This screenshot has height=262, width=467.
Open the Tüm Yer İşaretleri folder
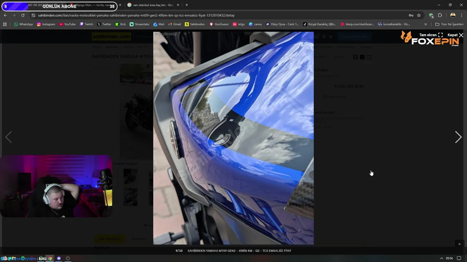(x=449, y=24)
